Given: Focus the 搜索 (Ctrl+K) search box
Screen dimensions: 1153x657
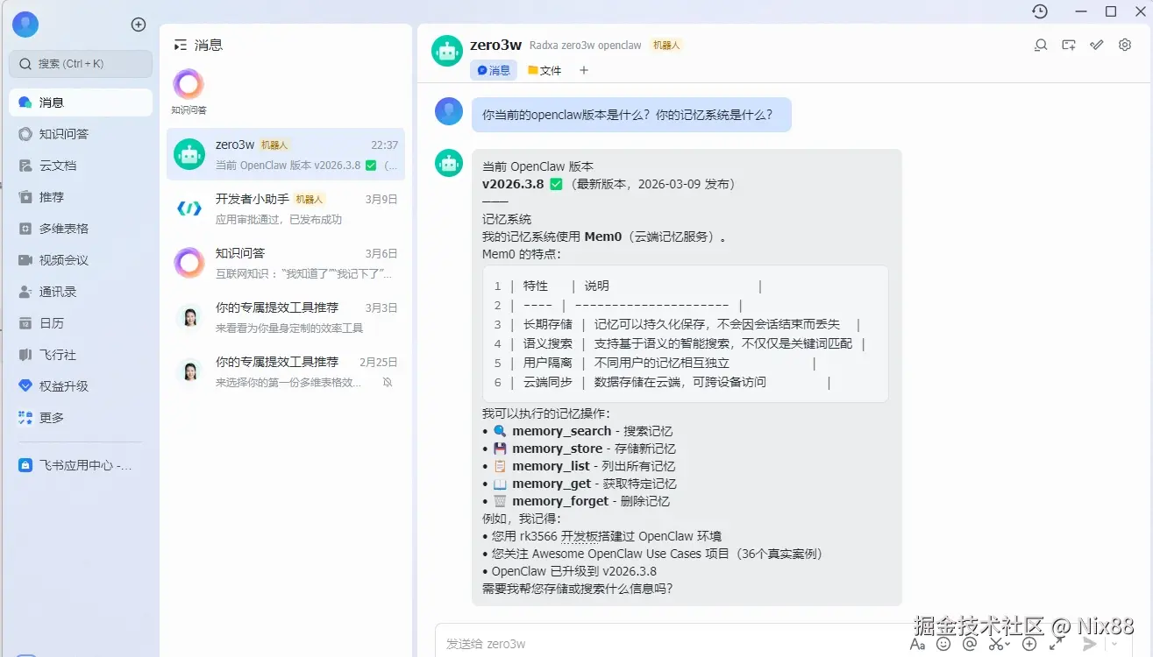Looking at the screenshot, I should [x=81, y=64].
